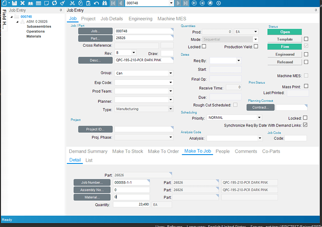Go to last record navigation icon

(186, 3)
